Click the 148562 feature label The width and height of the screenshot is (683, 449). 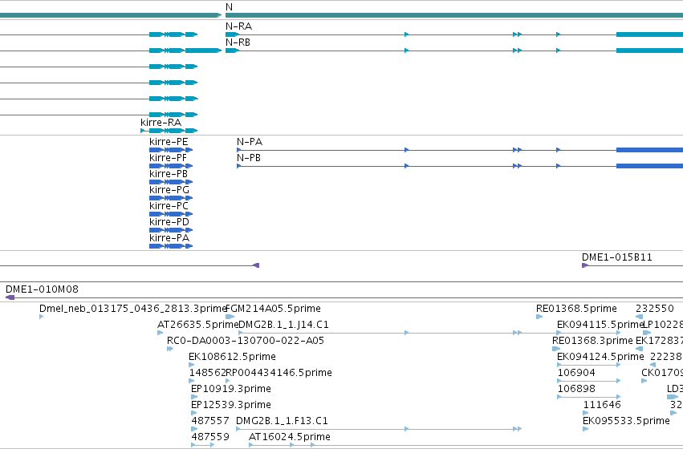click(x=207, y=373)
